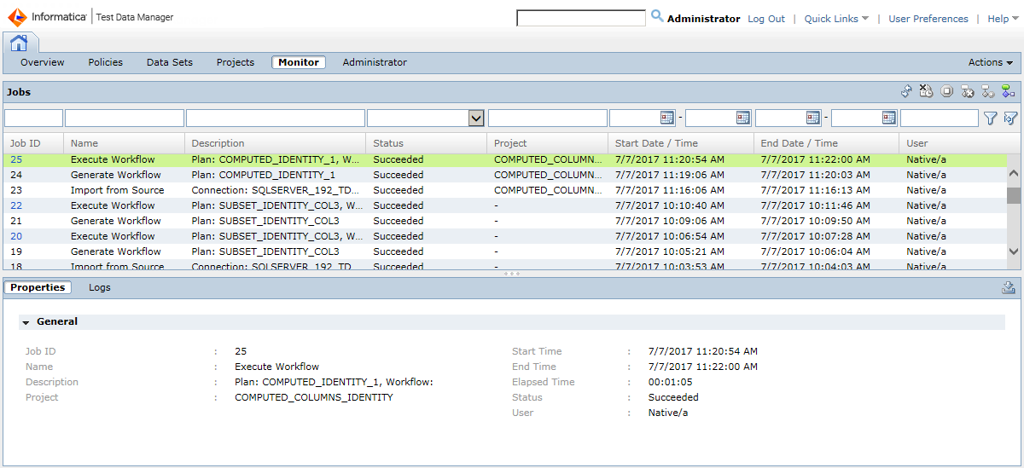The image size is (1024, 468).
Task: Click the top search input field
Action: (x=581, y=18)
